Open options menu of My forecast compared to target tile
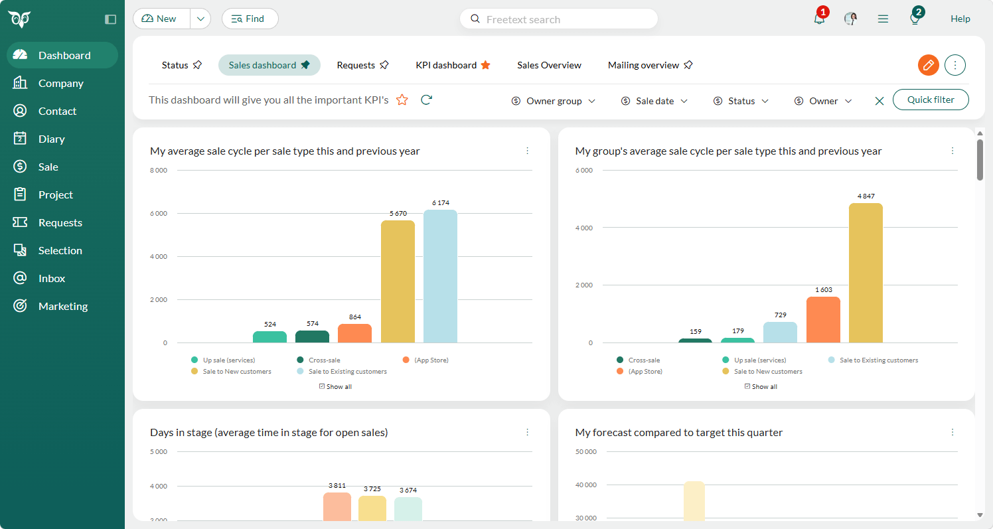This screenshot has width=993, height=529. point(953,432)
